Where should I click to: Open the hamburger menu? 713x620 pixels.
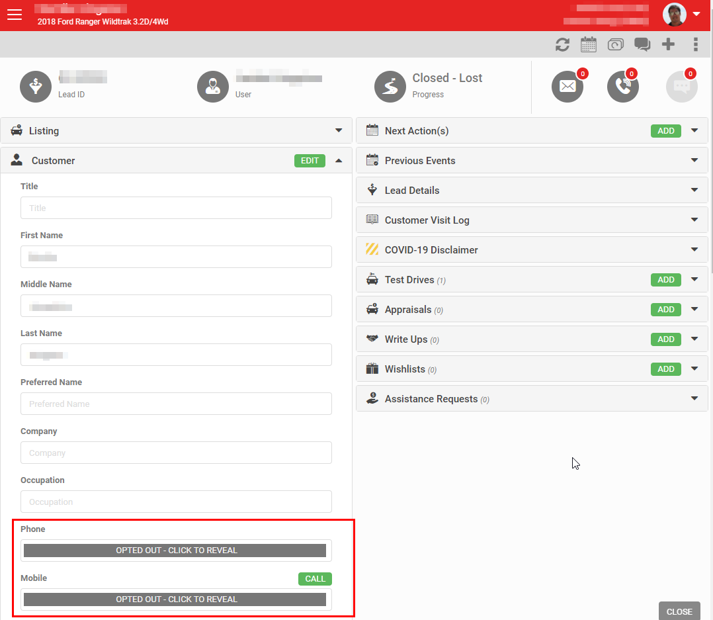point(15,15)
